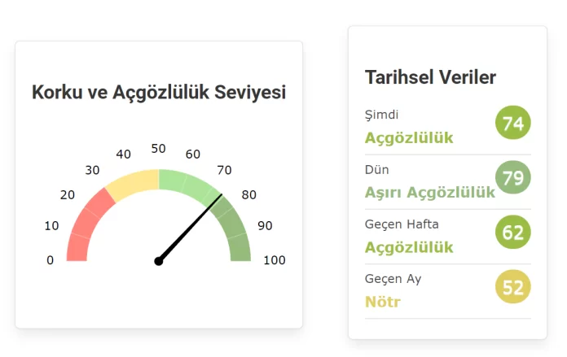This screenshot has height=357, width=567.
Task: Click the 100 tick label on the gauge
Action: (275, 260)
